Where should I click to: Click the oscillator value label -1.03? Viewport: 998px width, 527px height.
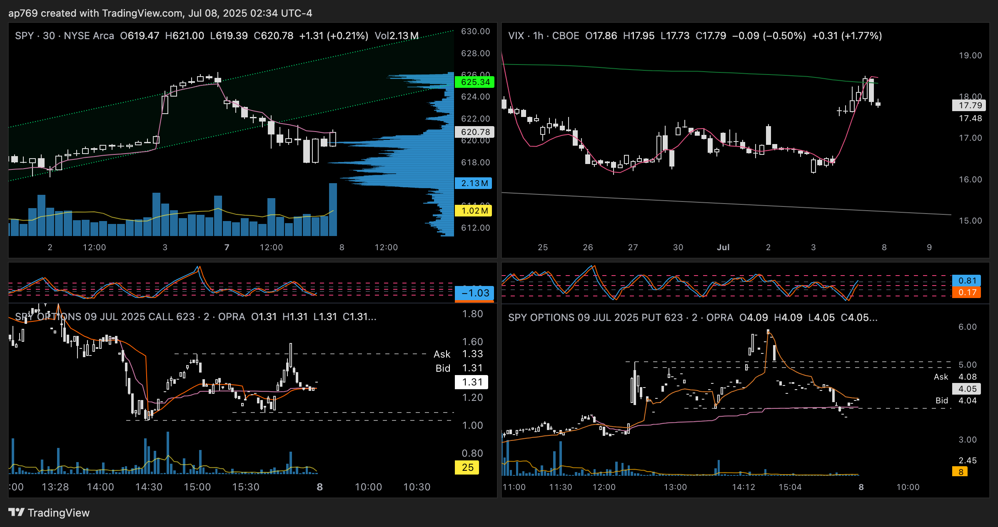pos(475,293)
